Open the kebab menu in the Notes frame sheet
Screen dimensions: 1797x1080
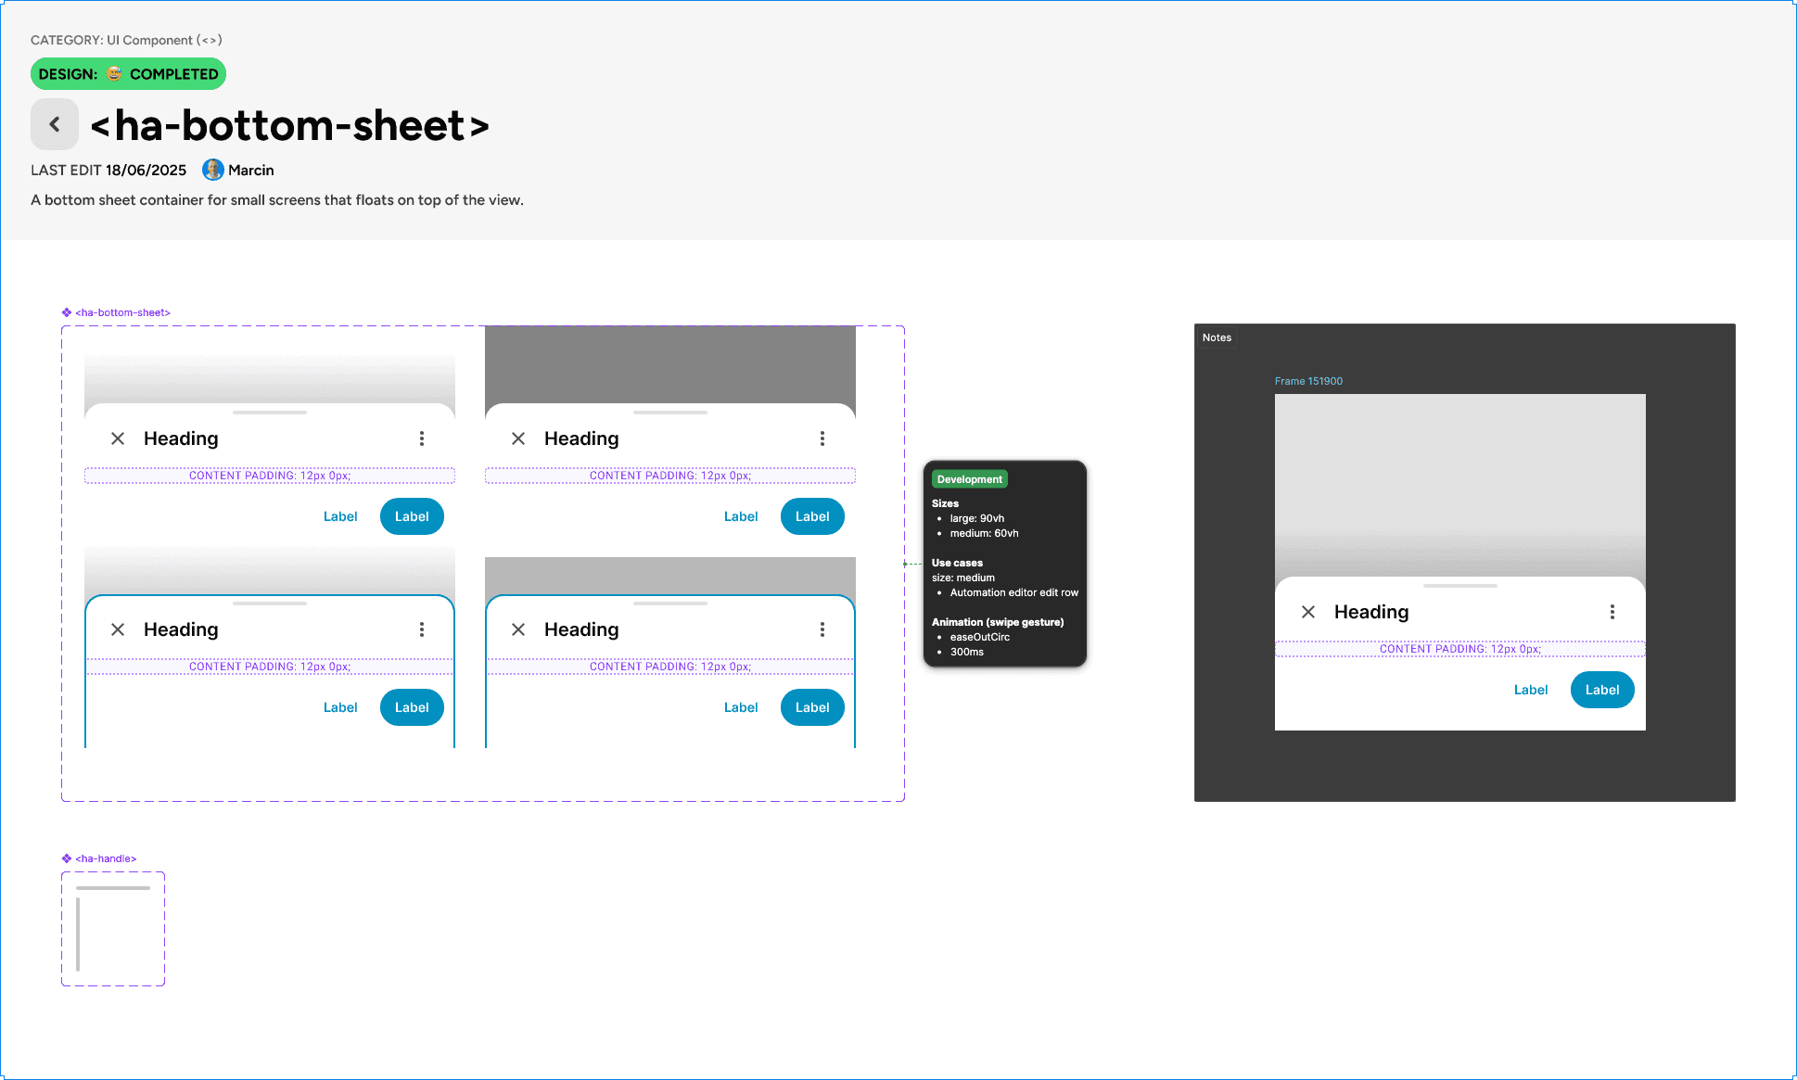pos(1612,612)
